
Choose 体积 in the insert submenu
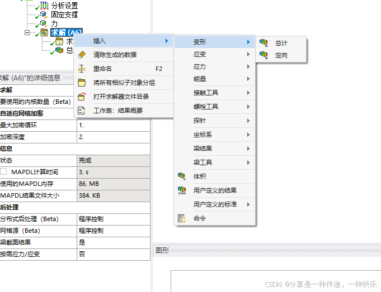point(214,176)
